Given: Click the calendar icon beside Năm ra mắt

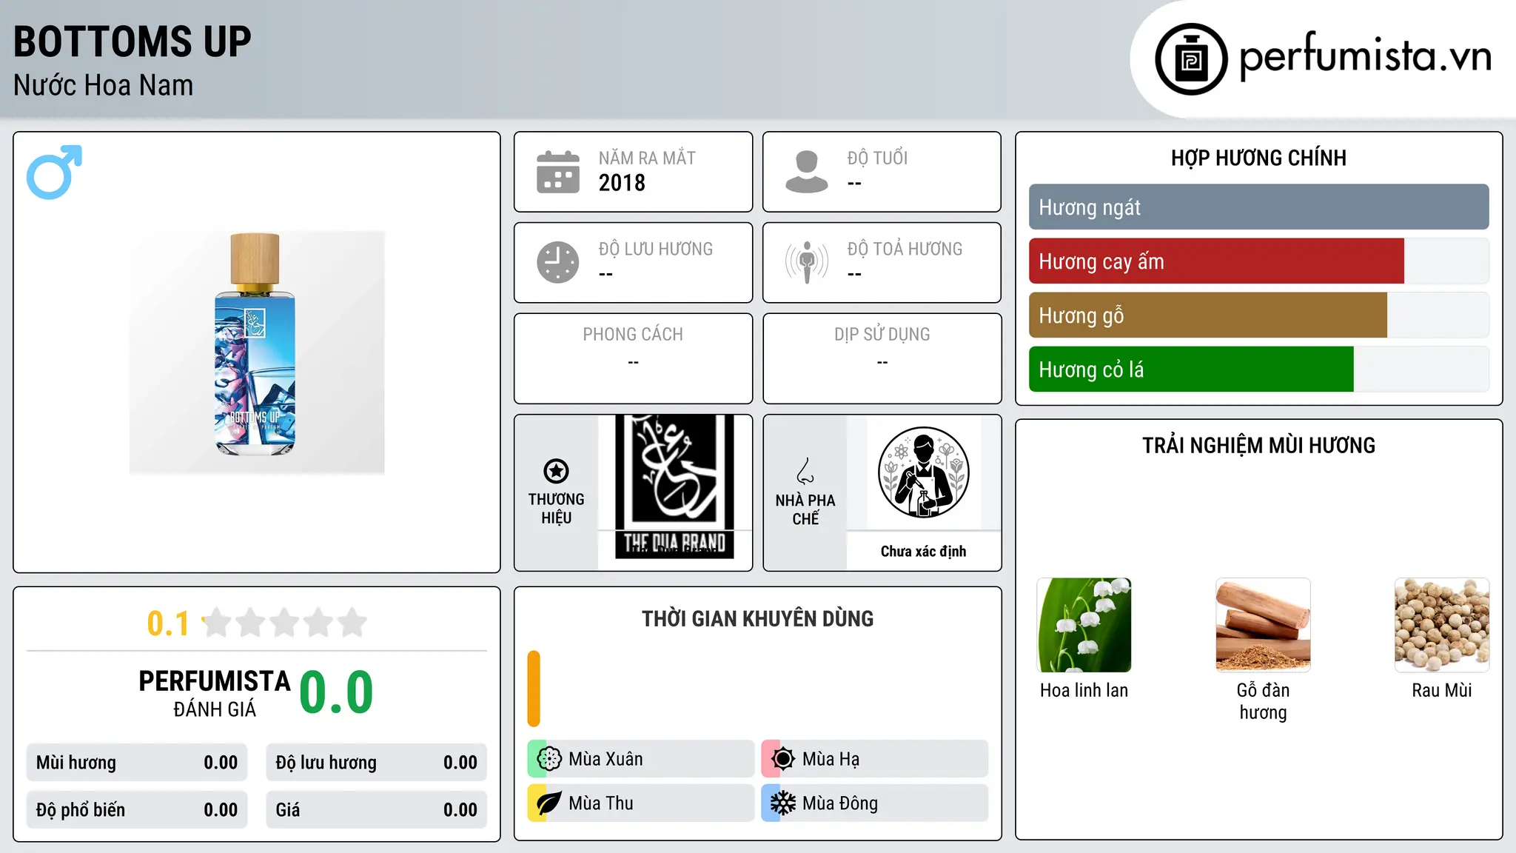Looking at the screenshot, I should (x=558, y=172).
